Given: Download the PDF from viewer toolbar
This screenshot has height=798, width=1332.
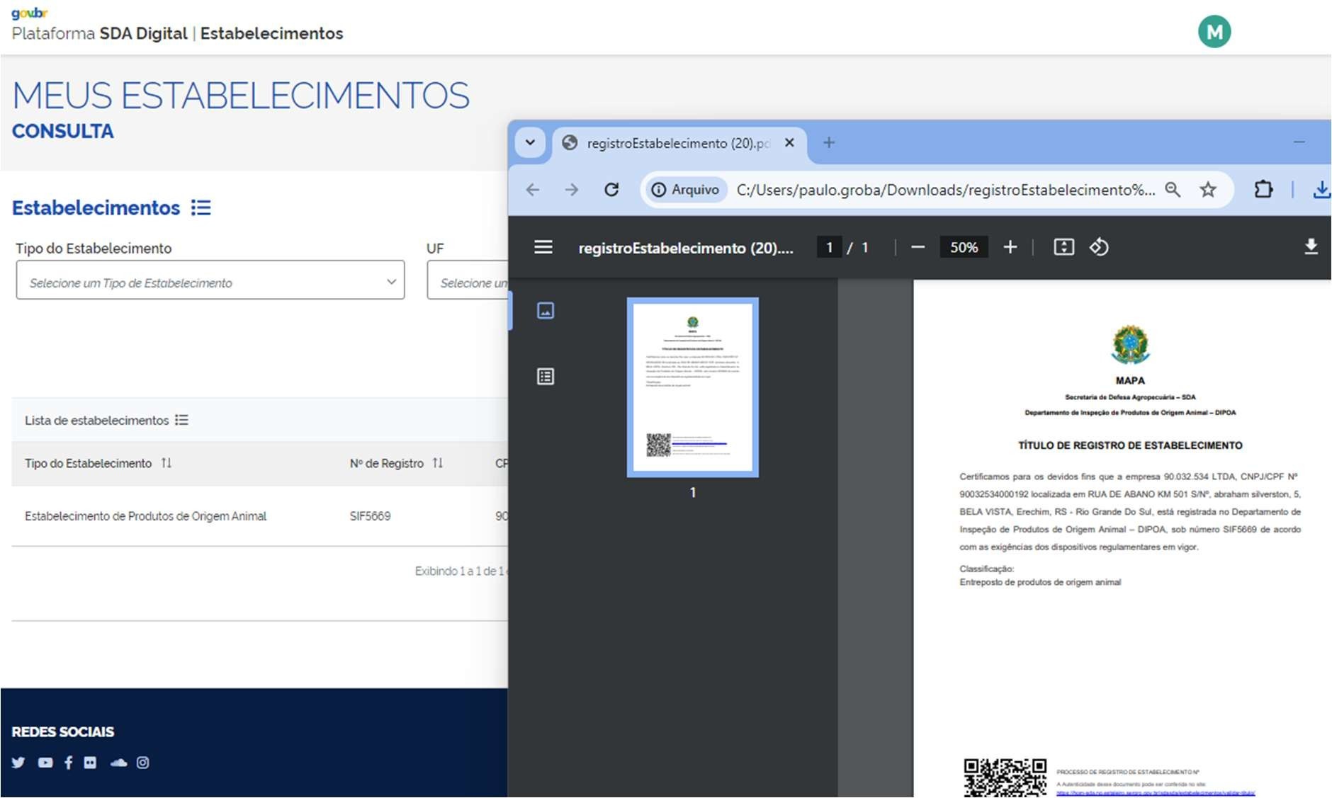Looking at the screenshot, I should point(1311,247).
